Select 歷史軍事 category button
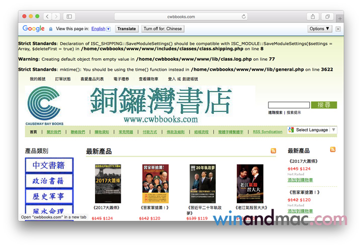This screenshot has width=362, height=247. point(49,196)
